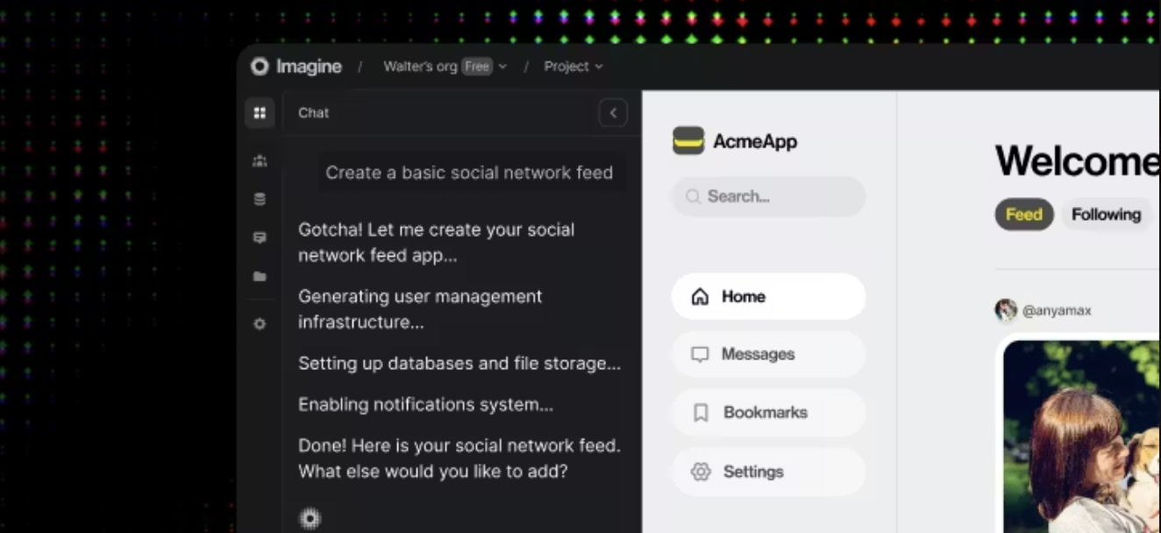1161x533 pixels.
Task: Click the Free plan badge
Action: 477,67
